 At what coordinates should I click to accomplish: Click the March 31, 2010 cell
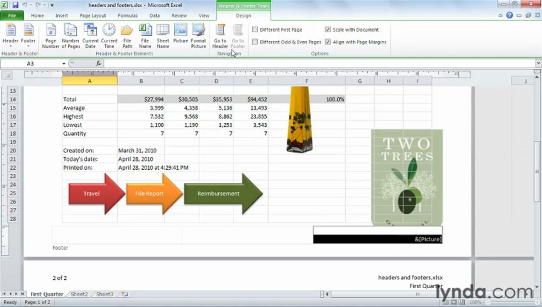[x=141, y=151]
